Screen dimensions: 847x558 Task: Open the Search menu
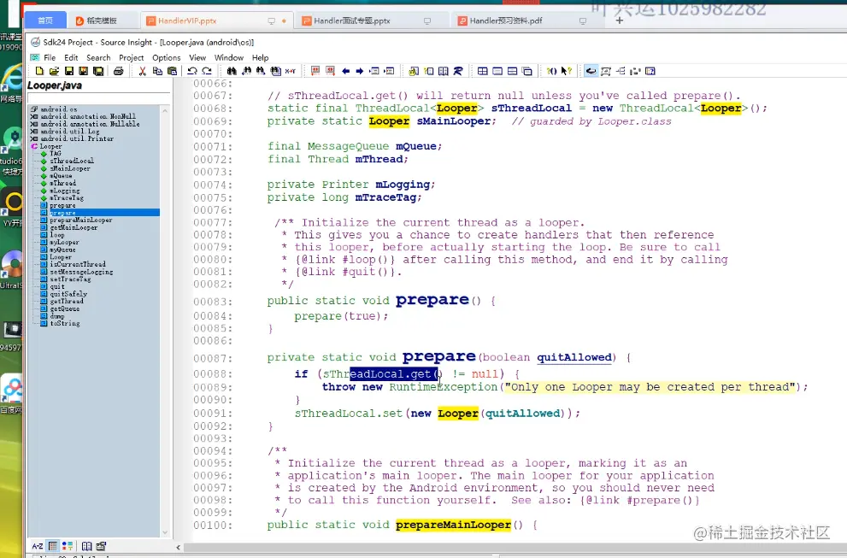click(x=98, y=58)
